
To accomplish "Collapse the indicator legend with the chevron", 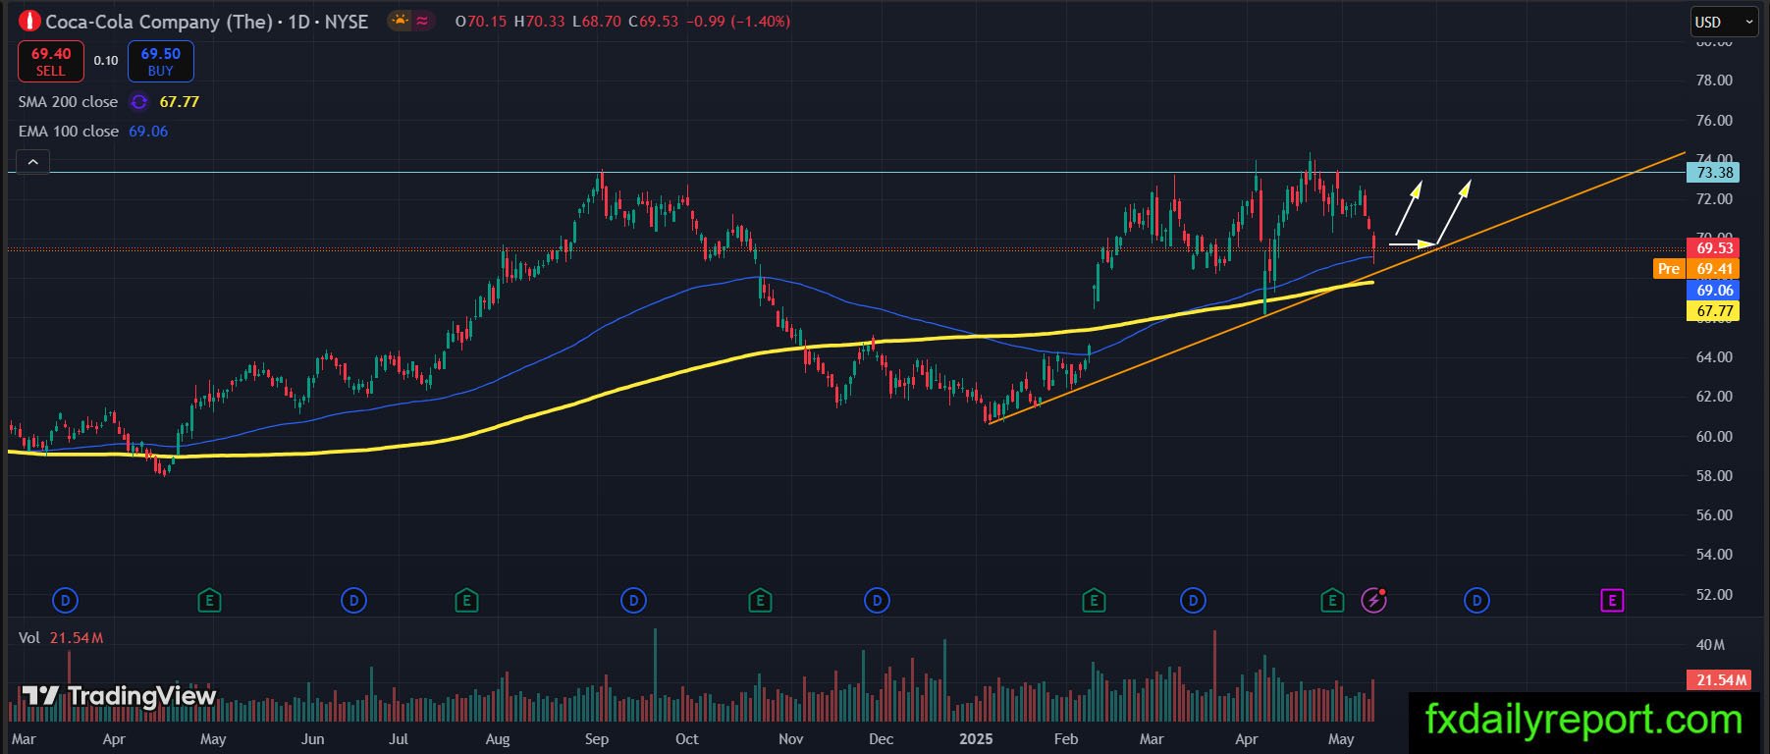I will pos(32,163).
